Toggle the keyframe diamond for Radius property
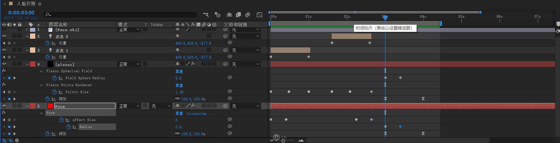 click(x=9, y=127)
